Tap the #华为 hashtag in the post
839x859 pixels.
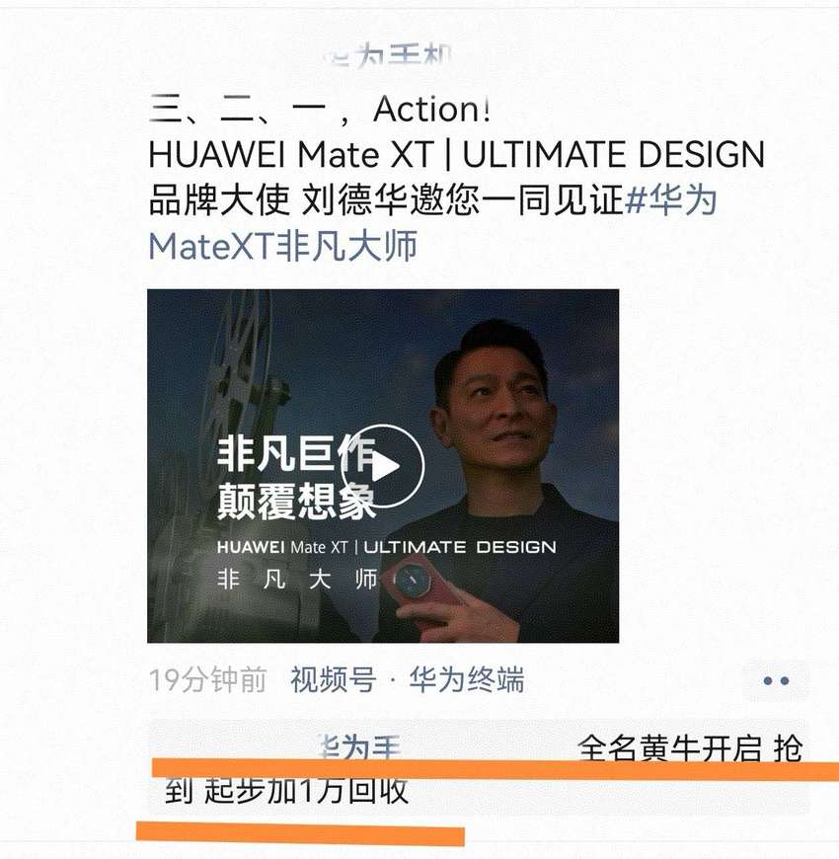point(671,200)
